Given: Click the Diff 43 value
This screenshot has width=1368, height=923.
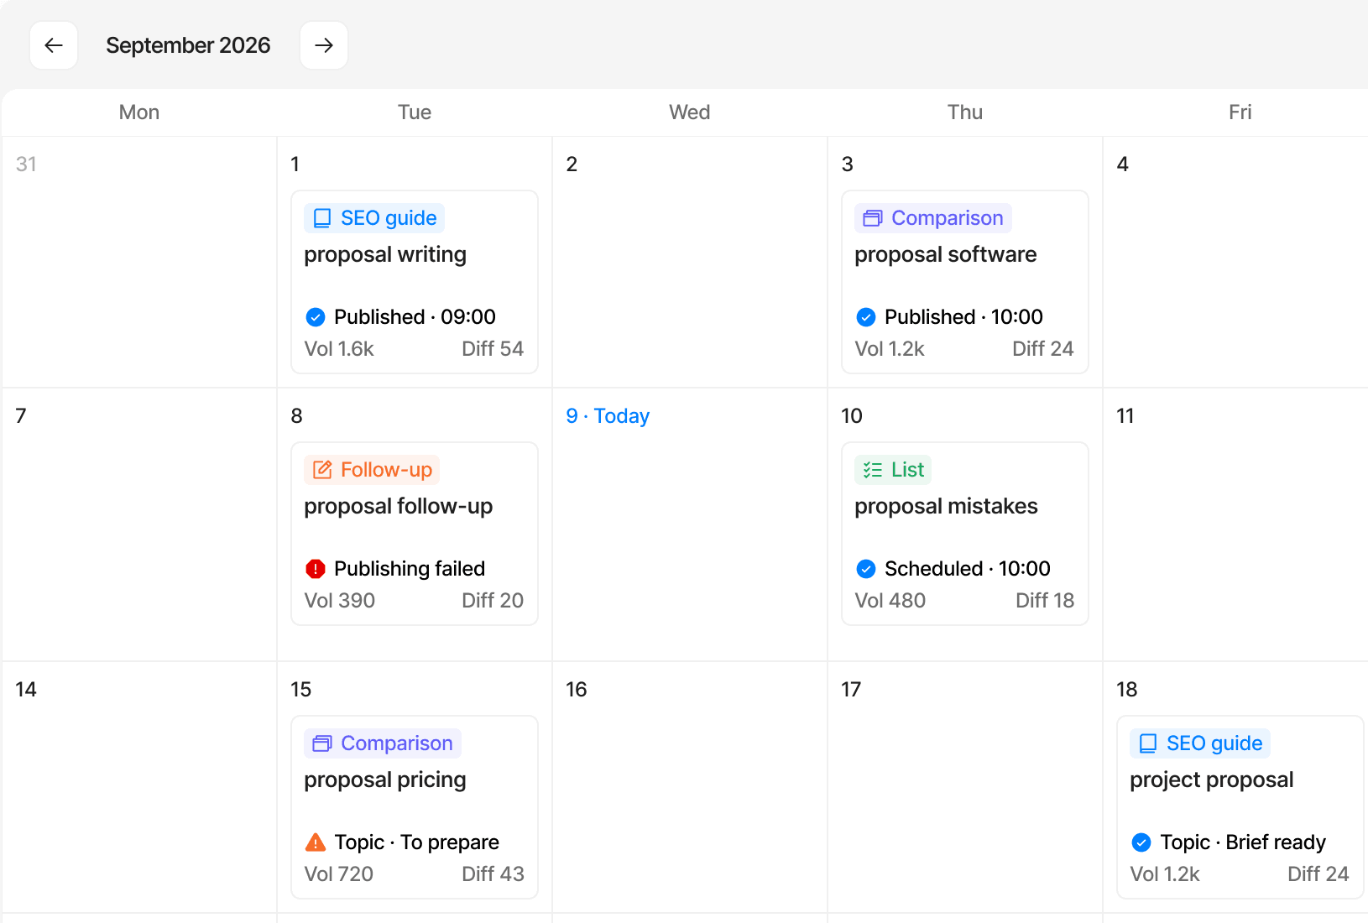Looking at the screenshot, I should pos(493,874).
